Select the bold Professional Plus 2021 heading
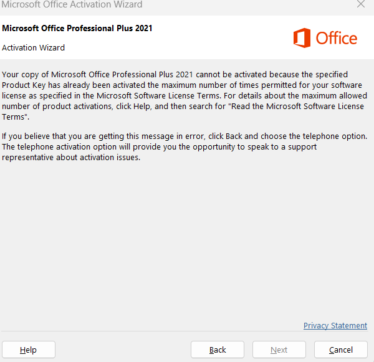Viewport: 374px width, 362px height. tap(77, 28)
